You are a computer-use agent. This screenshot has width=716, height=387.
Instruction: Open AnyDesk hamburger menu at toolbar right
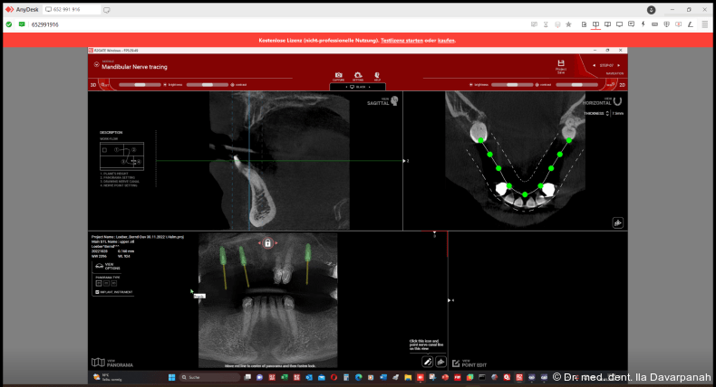[x=705, y=24]
